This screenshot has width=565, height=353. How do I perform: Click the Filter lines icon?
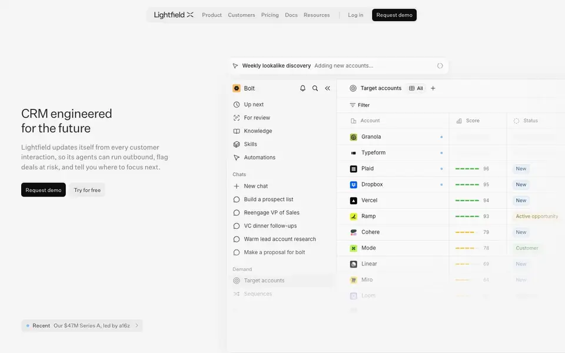click(x=353, y=105)
